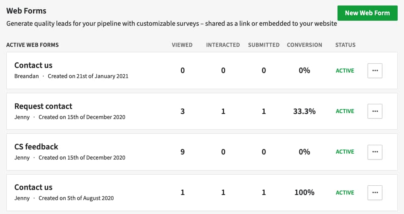The image size is (404, 214).
Task: Open the CS feedback form title
Action: [36, 147]
